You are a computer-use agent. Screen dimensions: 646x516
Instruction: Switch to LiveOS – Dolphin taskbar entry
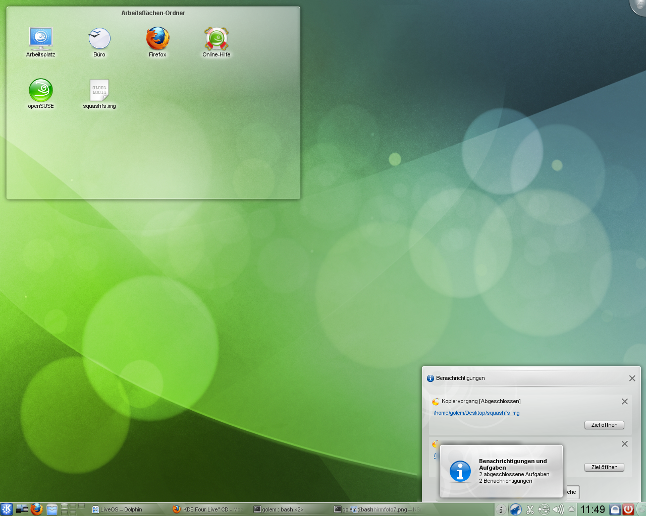tap(121, 509)
